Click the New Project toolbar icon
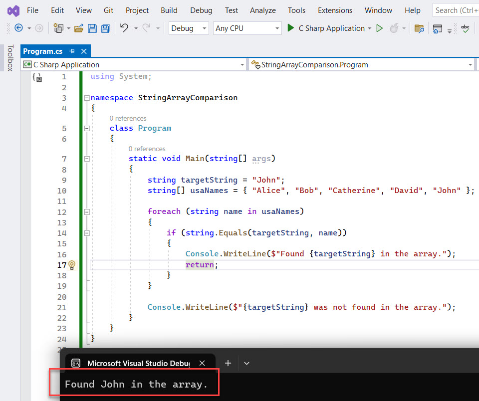 pos(59,28)
